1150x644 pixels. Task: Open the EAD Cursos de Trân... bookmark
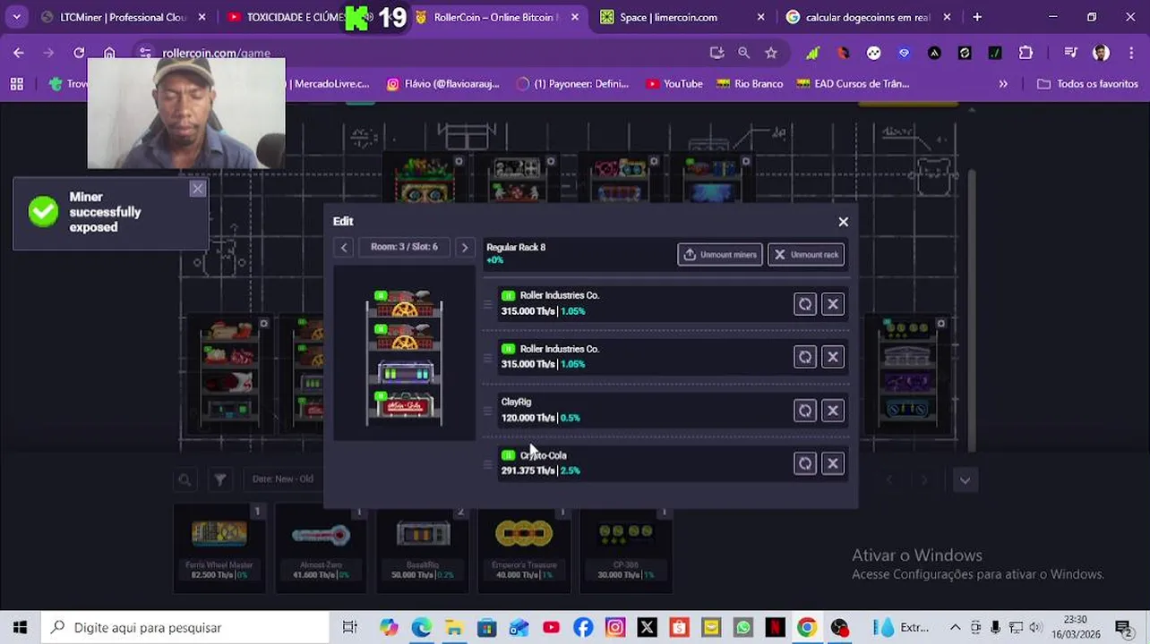pos(854,84)
